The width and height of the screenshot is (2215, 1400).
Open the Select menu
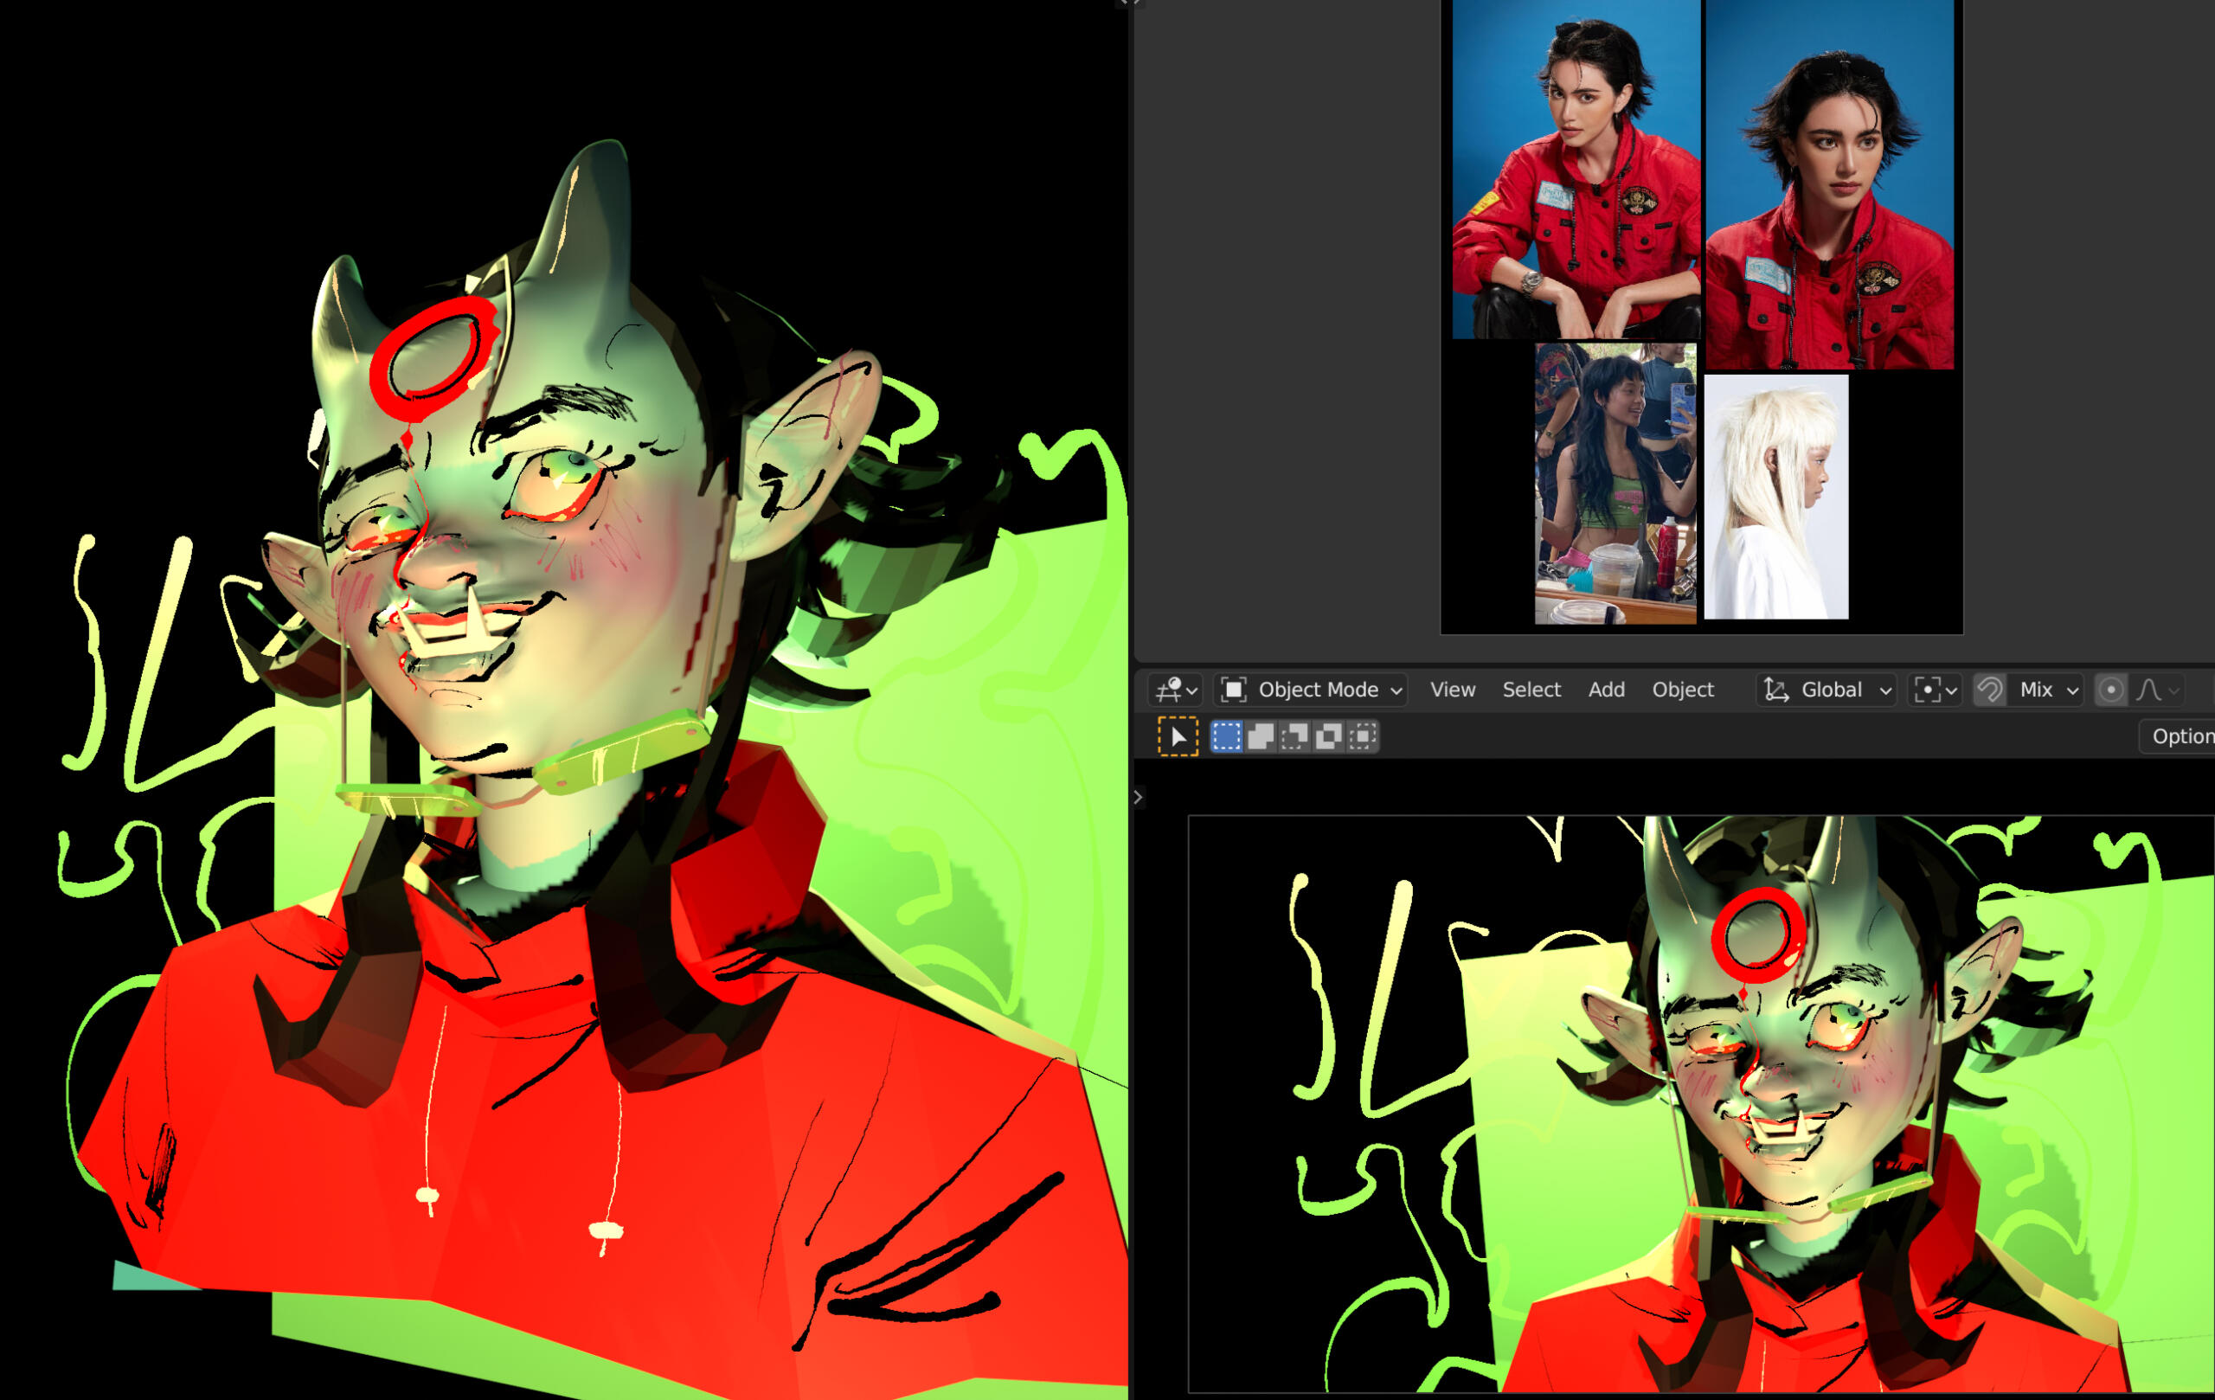point(1531,690)
